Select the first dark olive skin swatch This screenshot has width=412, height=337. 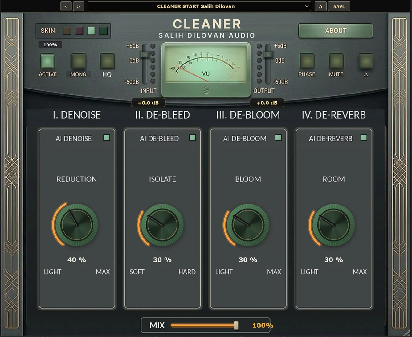67,31
